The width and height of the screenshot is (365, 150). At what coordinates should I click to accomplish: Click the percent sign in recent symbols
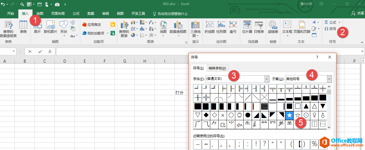[x=314, y=144]
